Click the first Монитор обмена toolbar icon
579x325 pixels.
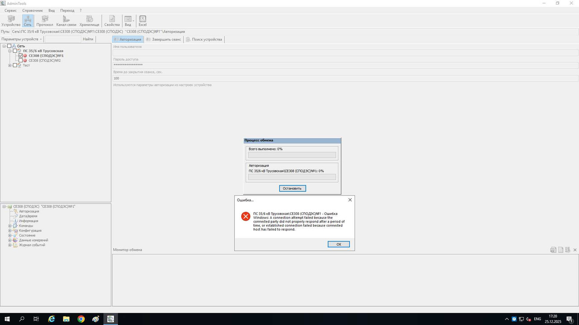tap(553, 250)
